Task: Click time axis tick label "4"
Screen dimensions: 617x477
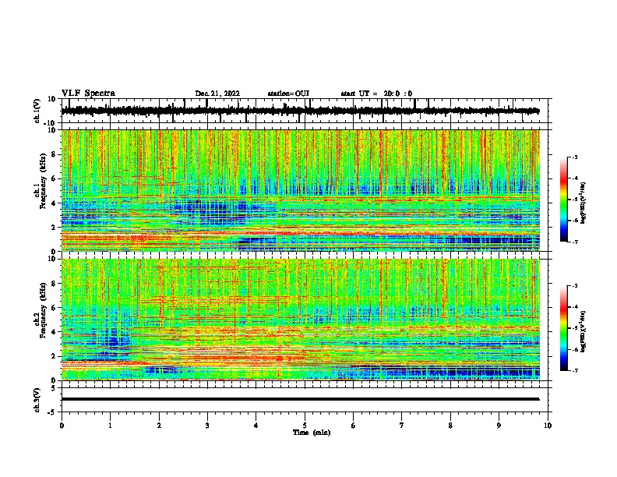Action: pos(256,426)
